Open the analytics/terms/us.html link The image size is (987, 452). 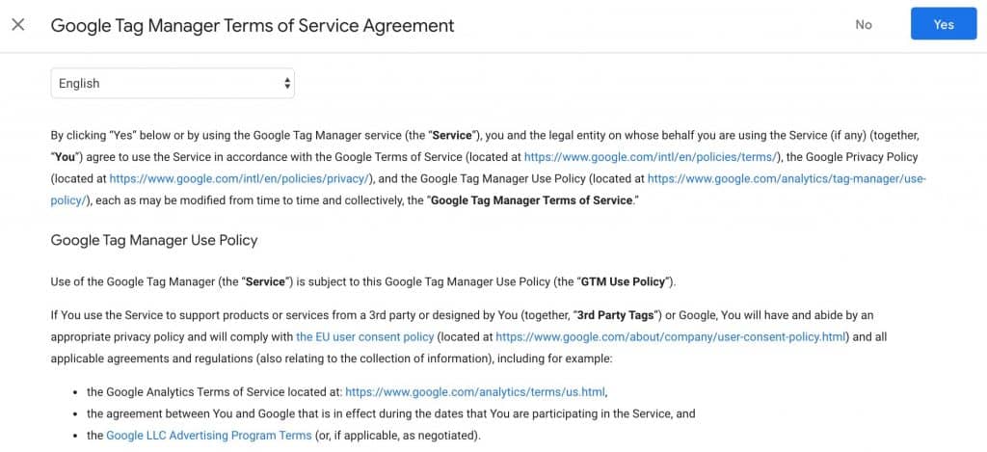click(476, 392)
